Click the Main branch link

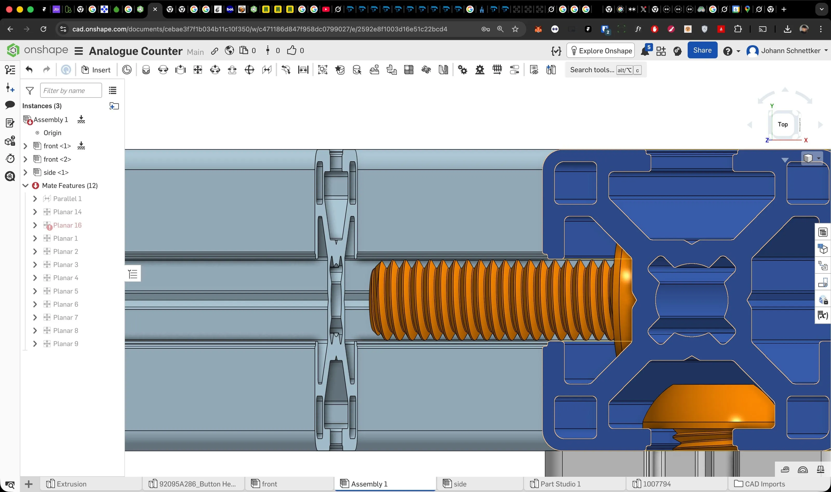195,52
